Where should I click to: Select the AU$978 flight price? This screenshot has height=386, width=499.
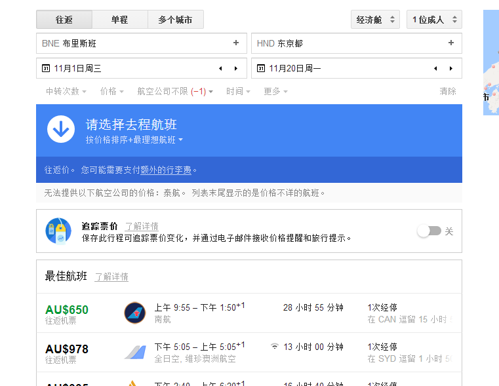click(67, 349)
